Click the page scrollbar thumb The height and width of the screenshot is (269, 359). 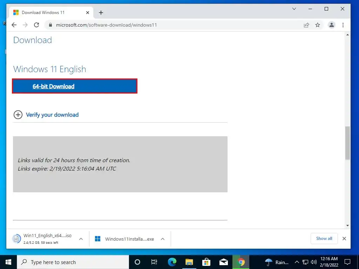pyautogui.click(x=347, y=143)
